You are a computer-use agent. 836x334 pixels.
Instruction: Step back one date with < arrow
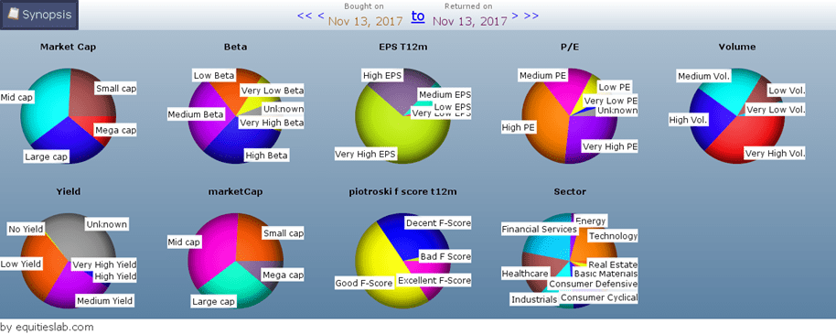[320, 16]
